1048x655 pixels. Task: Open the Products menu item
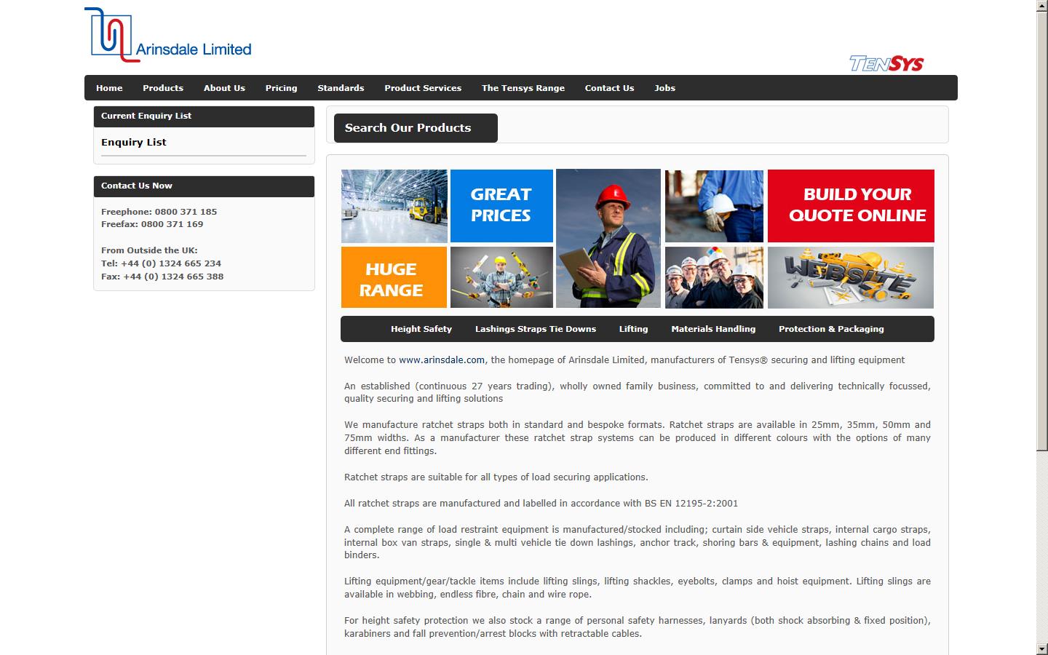point(163,88)
